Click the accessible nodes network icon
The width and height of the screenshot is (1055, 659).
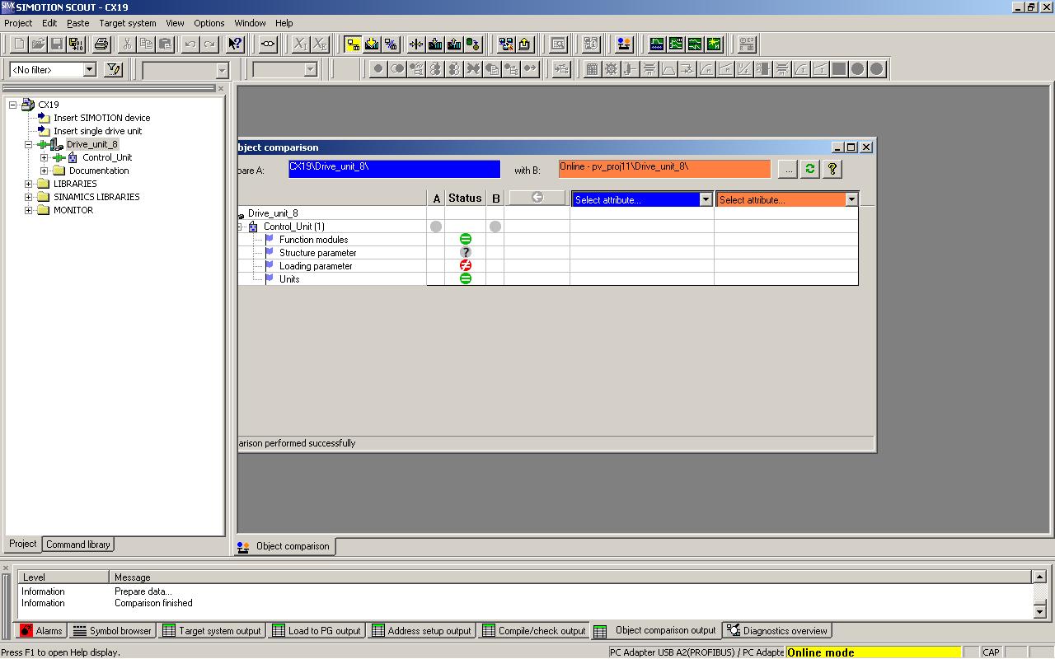click(x=506, y=44)
